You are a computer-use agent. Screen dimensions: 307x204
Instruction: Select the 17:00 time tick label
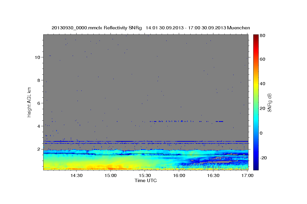pyautogui.click(x=248, y=175)
